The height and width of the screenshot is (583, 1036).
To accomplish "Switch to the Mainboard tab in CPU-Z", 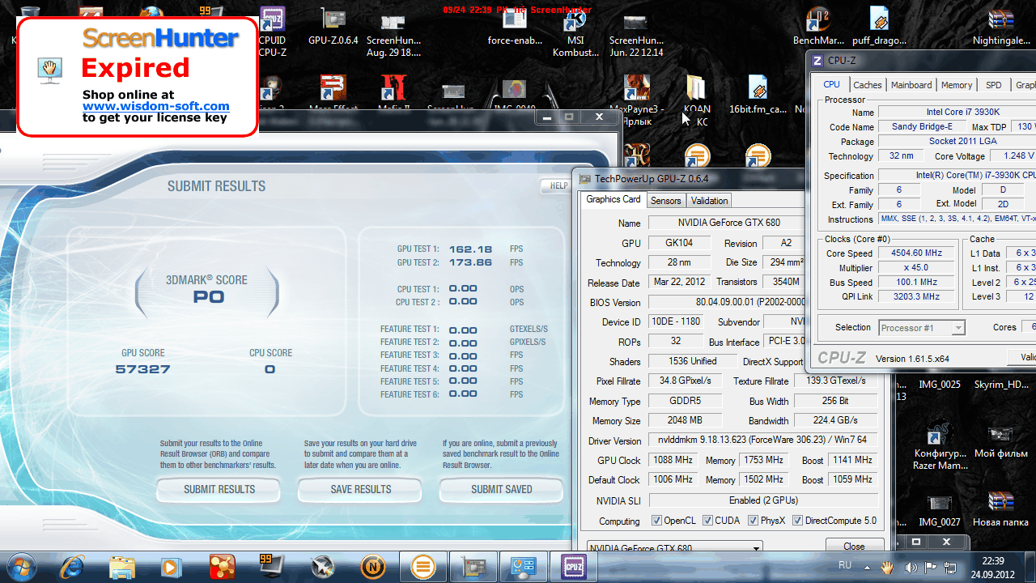I will pos(911,85).
